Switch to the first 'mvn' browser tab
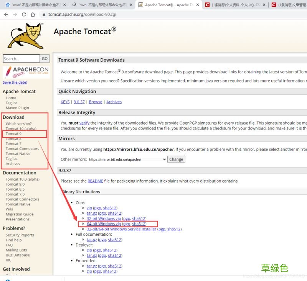The image size is (307, 281). [x=36, y=5]
